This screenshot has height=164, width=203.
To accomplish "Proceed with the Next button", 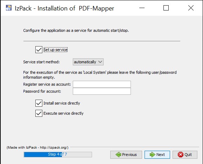I will pos(157,155).
